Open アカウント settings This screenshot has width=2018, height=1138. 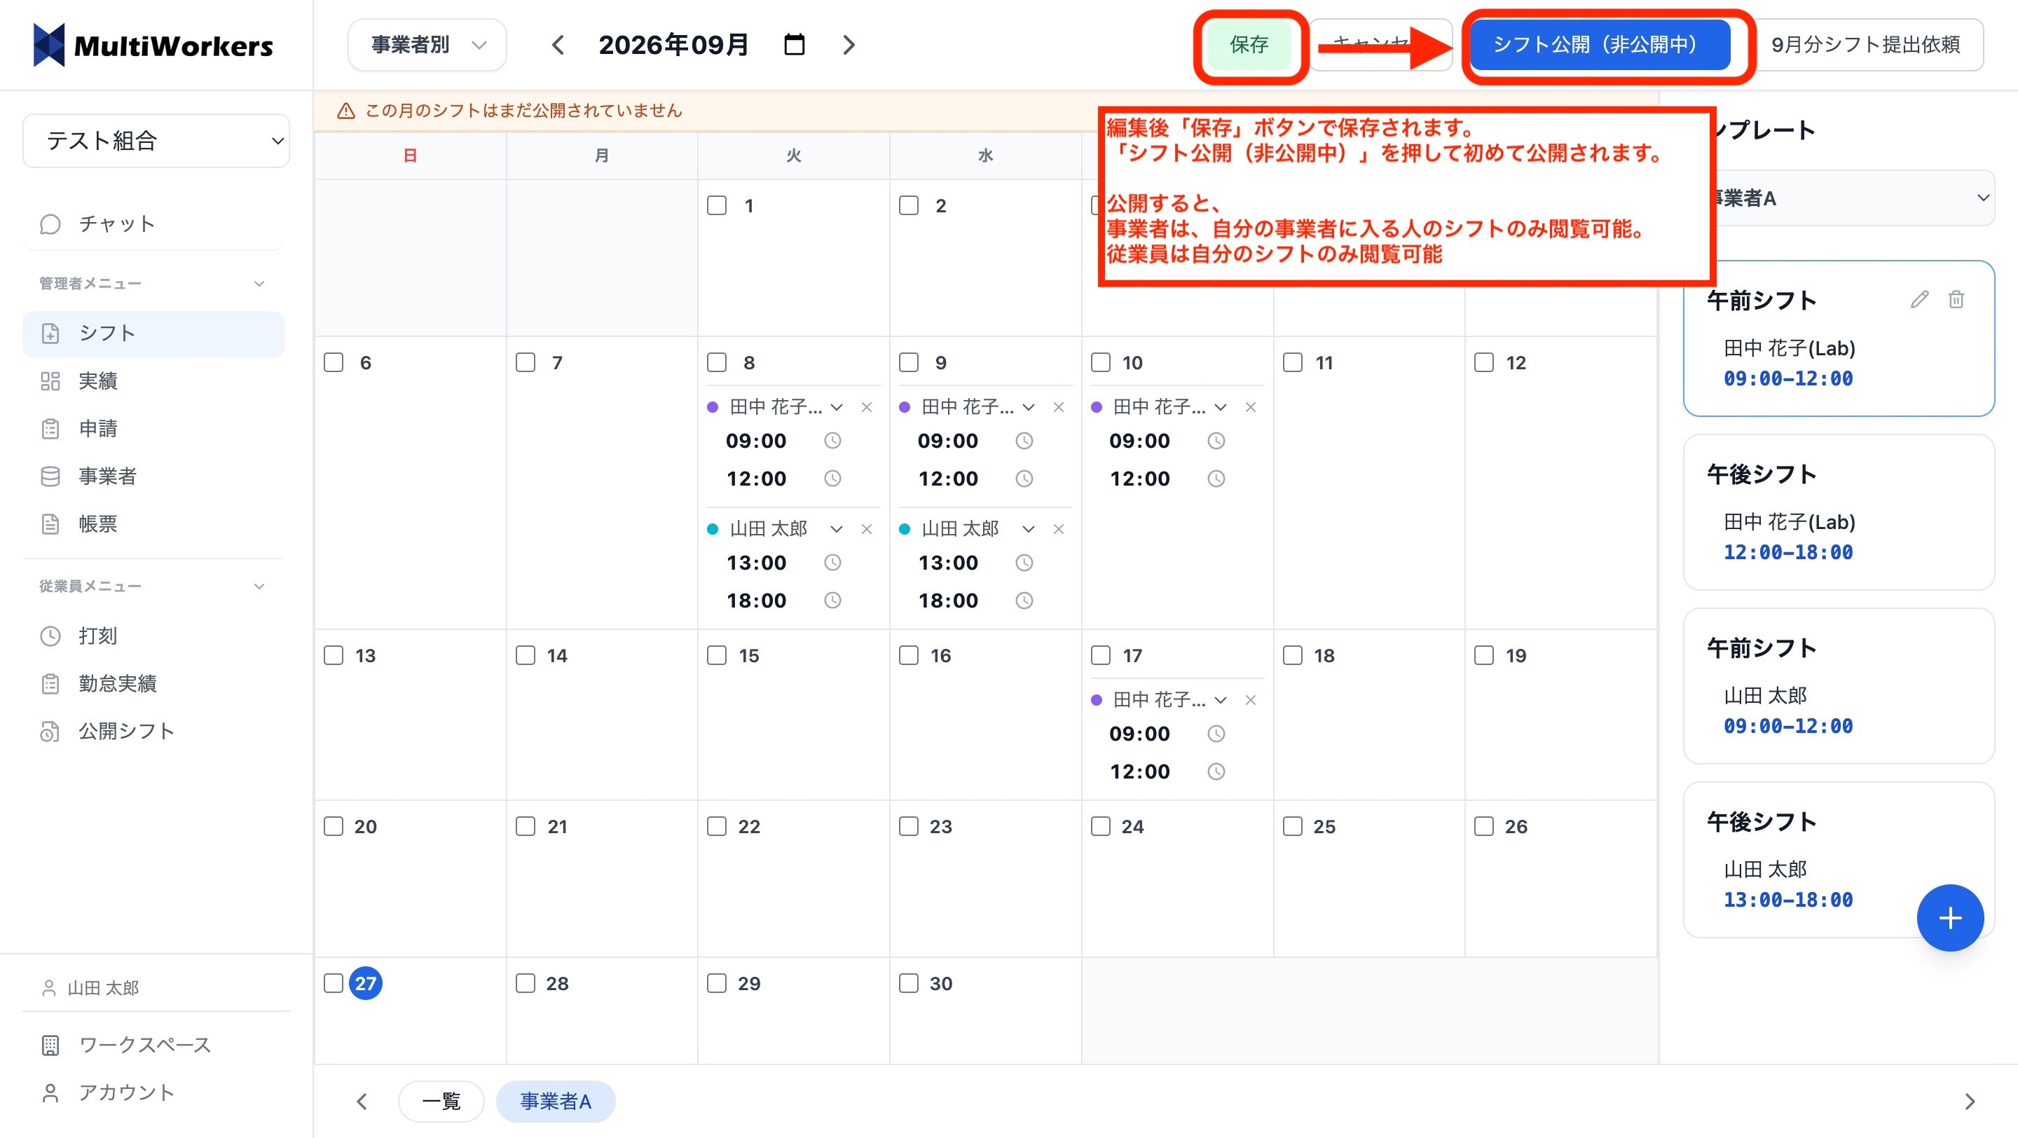click(x=153, y=1092)
